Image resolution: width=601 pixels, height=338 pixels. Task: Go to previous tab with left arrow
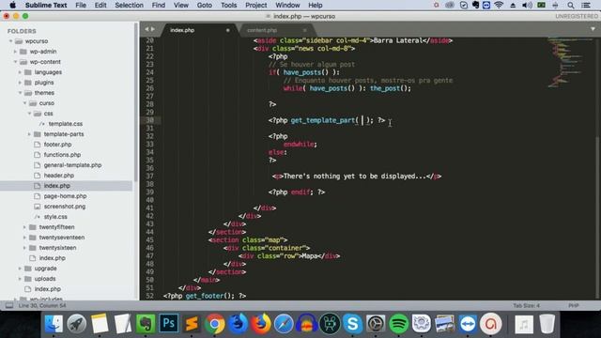click(146, 29)
